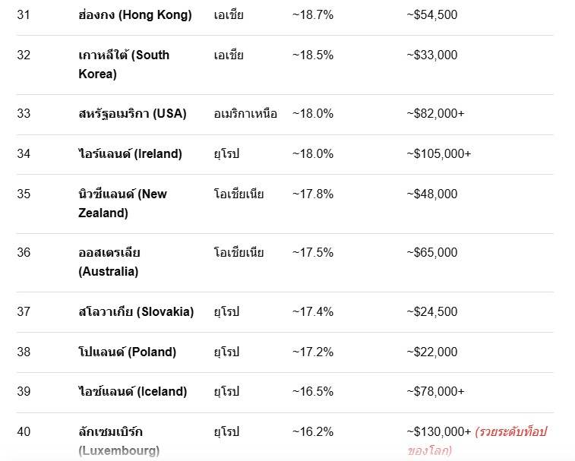Select the New Zealand entry
This screenshot has height=461, width=575.
pyautogui.click(x=122, y=204)
